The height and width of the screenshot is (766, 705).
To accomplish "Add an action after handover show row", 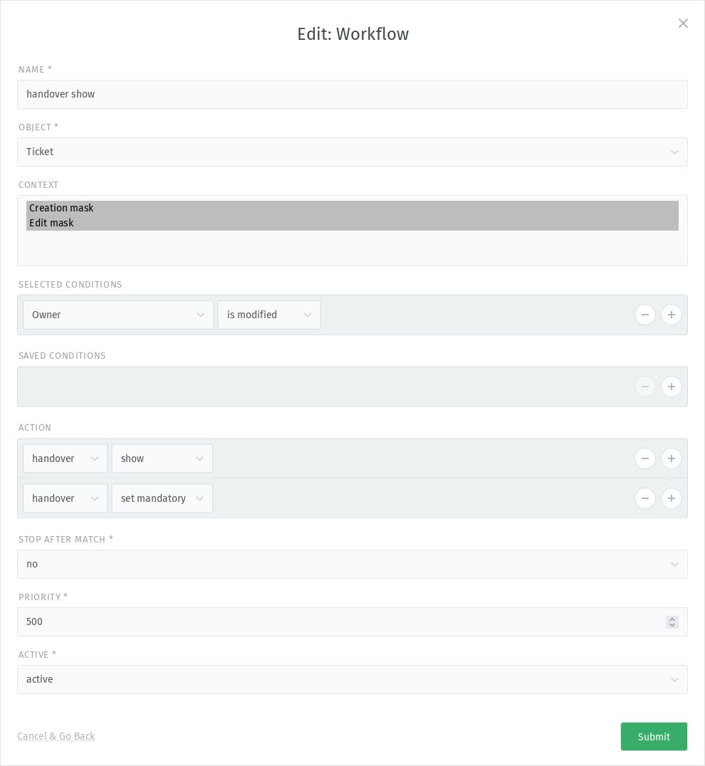I will tap(672, 458).
